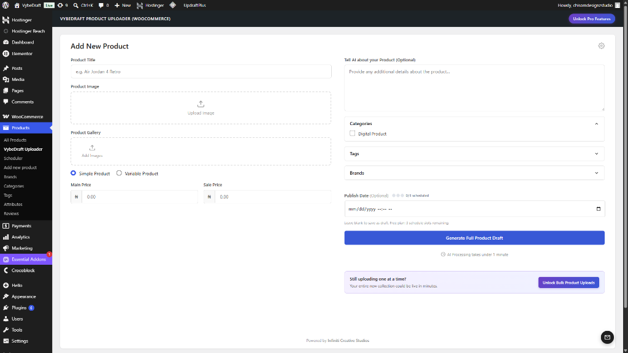The height and width of the screenshot is (353, 628).
Task: Open Scheduler submenu link
Action: (x=13, y=159)
